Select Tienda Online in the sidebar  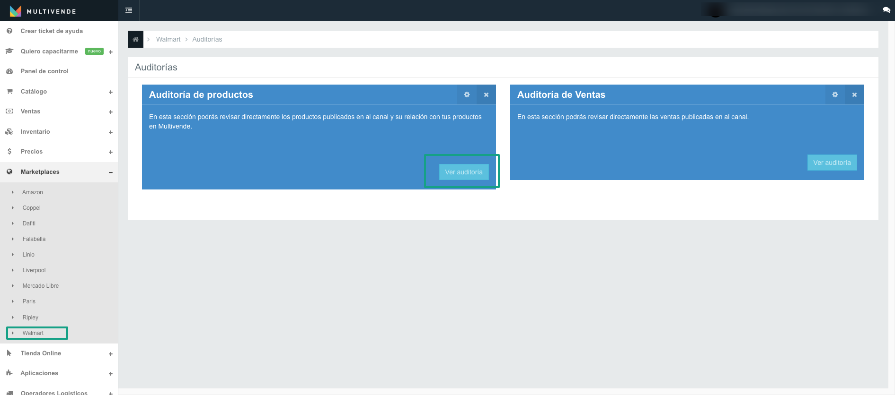click(41, 353)
